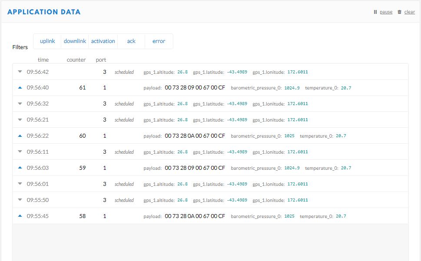Pause the application data stream
Viewport: 421px width, 261px height.
coord(386,12)
